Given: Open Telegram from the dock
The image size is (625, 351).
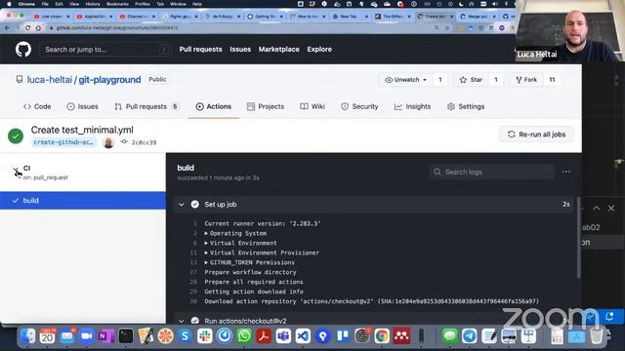Looking at the screenshot, I should (x=470, y=336).
